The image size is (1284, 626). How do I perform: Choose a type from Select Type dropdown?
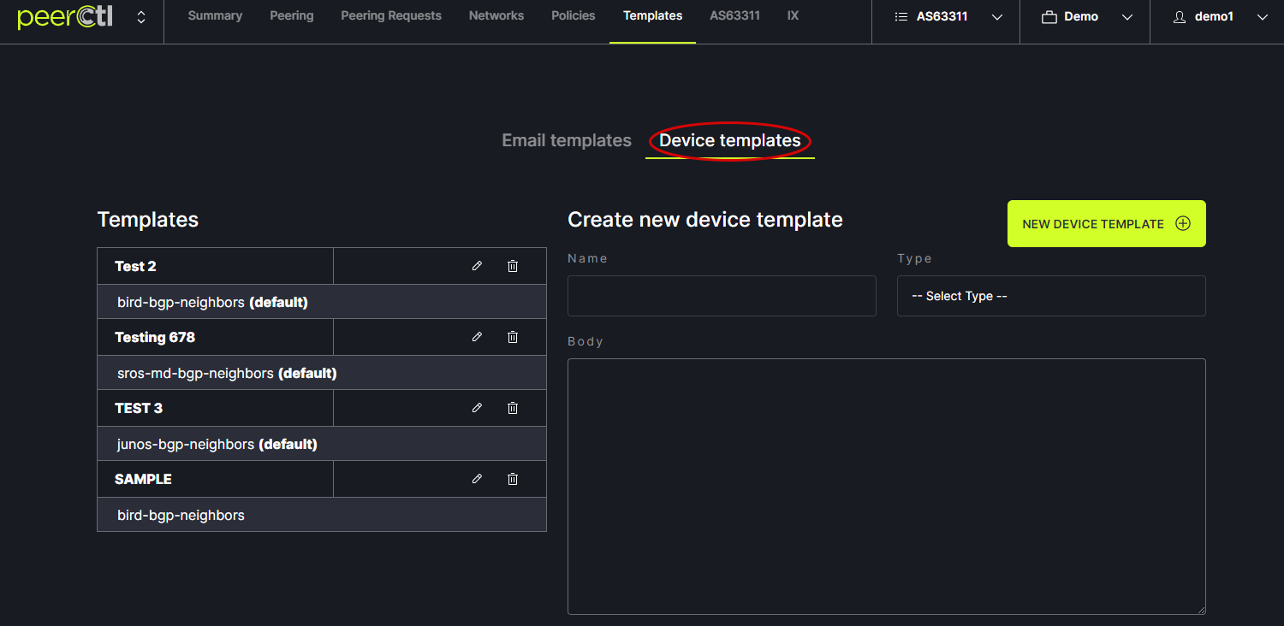1050,296
